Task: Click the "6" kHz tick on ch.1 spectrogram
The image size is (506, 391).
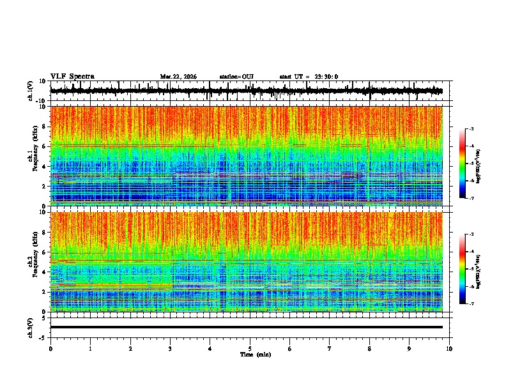Action: coord(45,146)
